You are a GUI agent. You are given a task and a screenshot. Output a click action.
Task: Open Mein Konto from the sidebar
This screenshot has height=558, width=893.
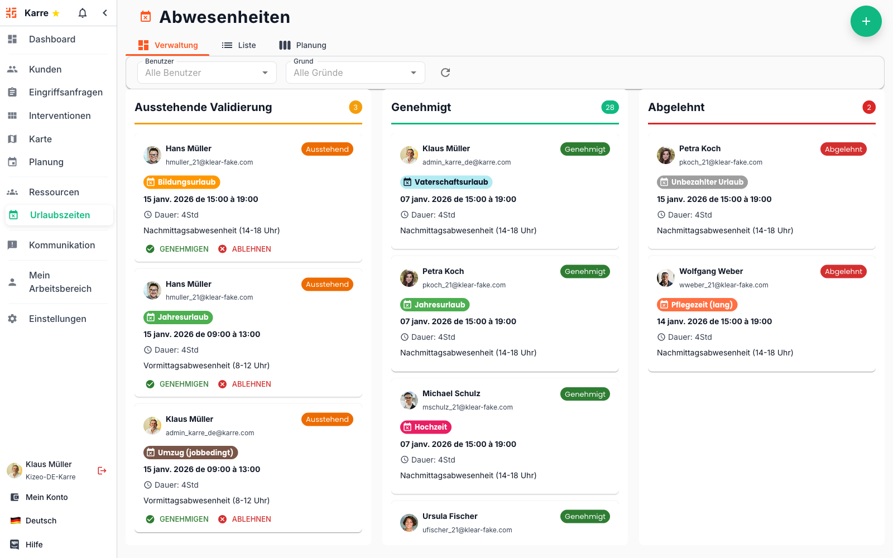tap(46, 497)
